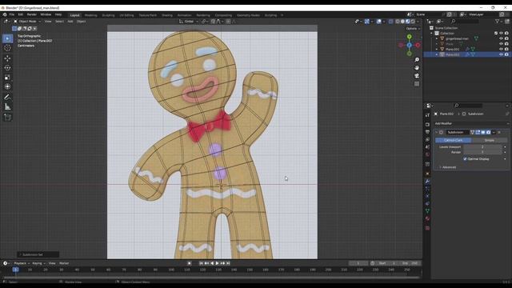The height and width of the screenshot is (288, 512).
Task: Hide the gingerbread man object in viewport
Action: [x=501, y=38]
